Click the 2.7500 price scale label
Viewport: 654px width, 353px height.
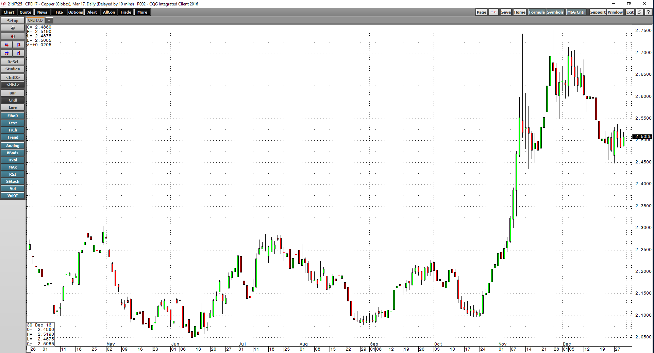click(643, 31)
